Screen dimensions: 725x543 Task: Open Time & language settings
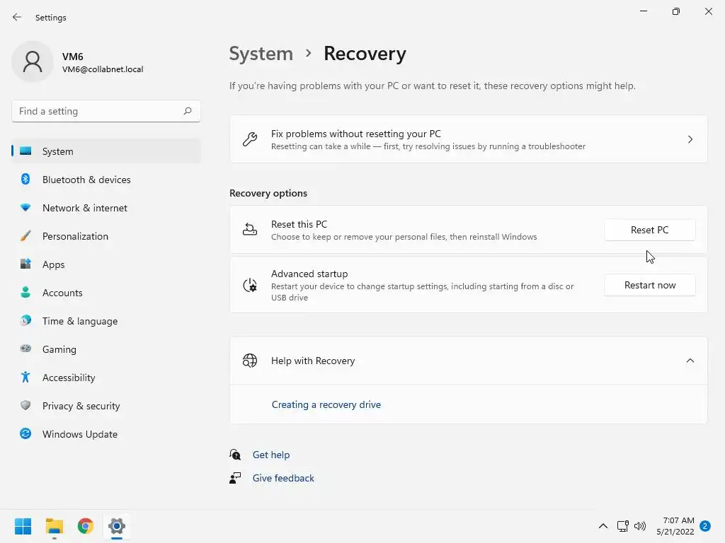coord(80,321)
